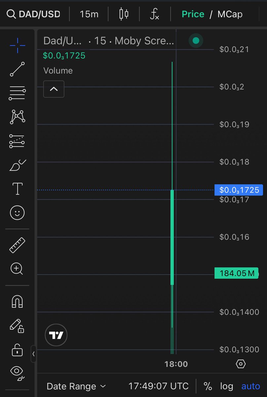Open the Date Range dropdown
The image size is (267, 397).
pos(76,386)
